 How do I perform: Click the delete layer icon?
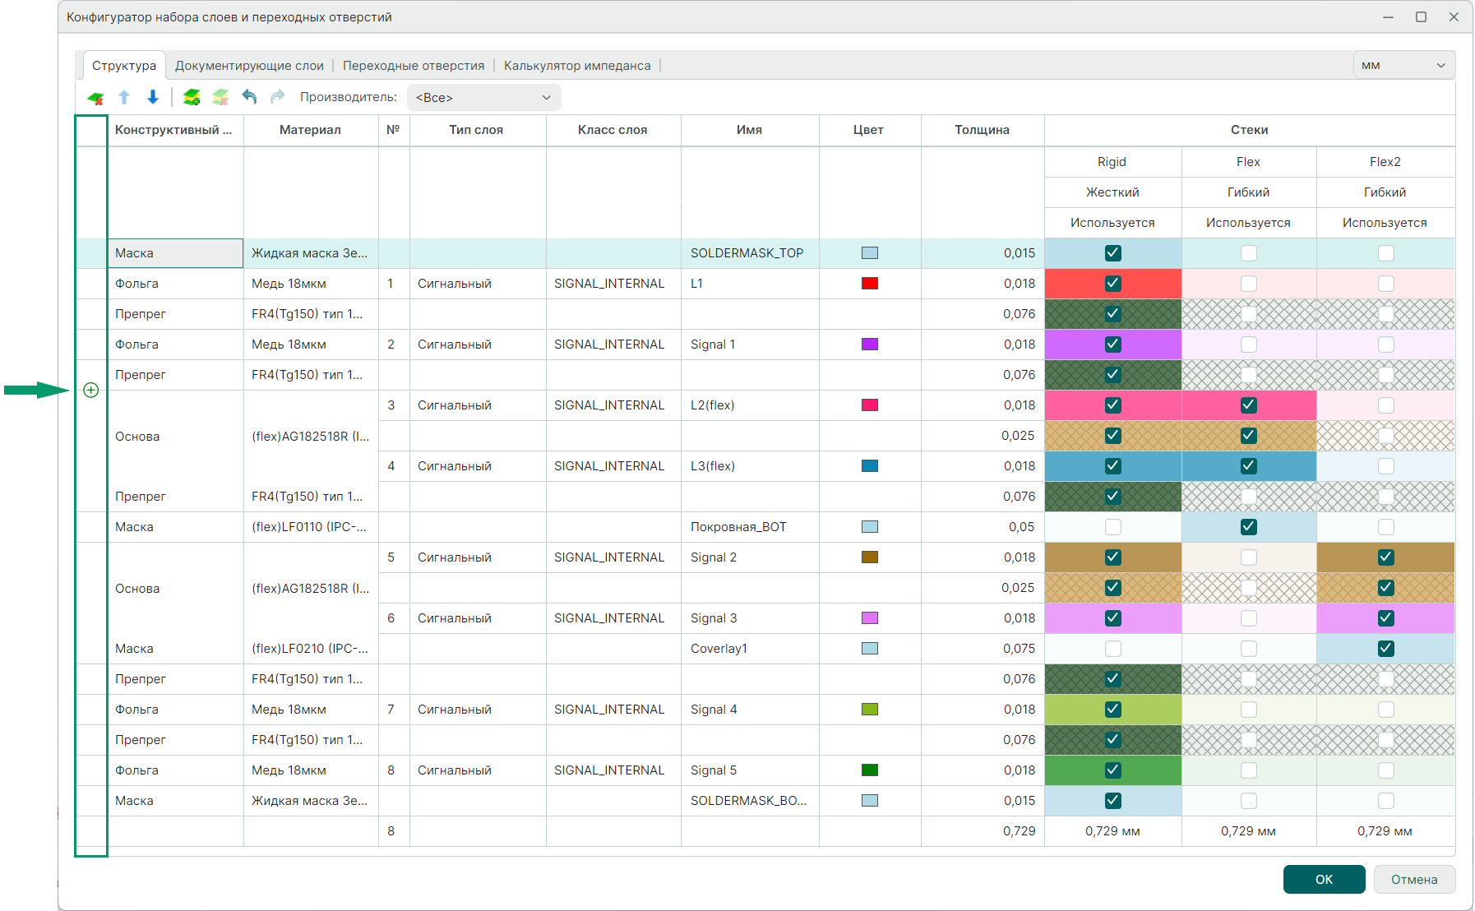pyautogui.click(x=95, y=98)
